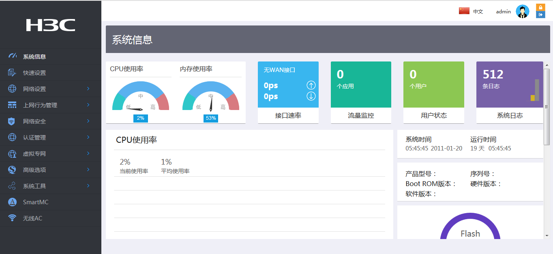Click the 53% memory gauge badge
This screenshot has height=254, width=553.
tap(211, 118)
